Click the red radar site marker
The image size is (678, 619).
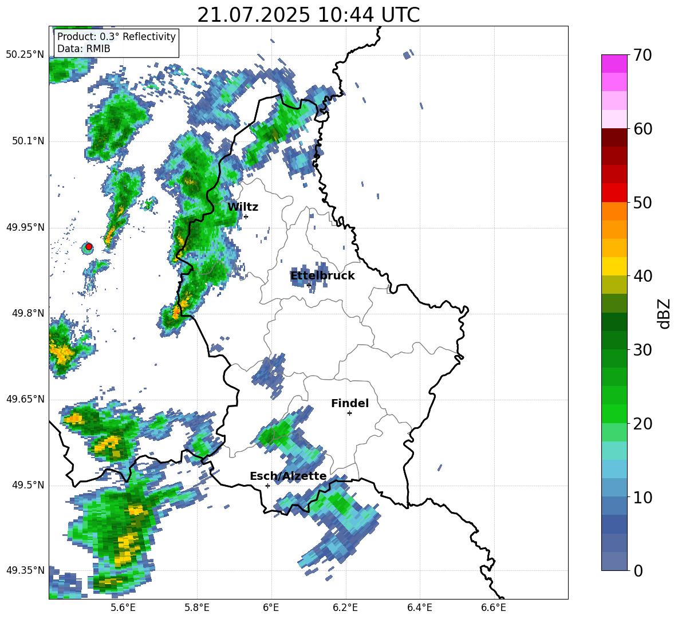(x=89, y=247)
